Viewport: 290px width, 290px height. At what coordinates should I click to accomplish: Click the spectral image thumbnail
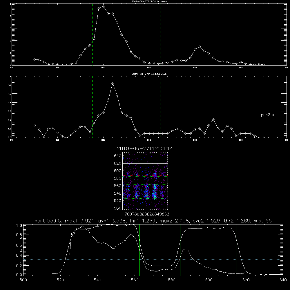[x=145, y=181]
